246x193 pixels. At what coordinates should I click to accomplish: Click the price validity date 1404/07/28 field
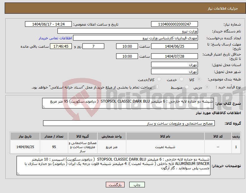(174, 56)
